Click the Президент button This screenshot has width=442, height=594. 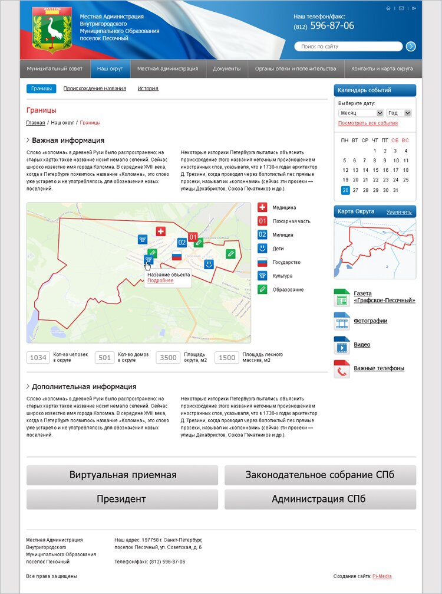[122, 500]
